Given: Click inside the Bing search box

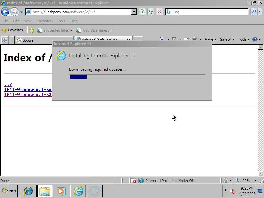Looking at the screenshot, I should (x=207, y=12).
